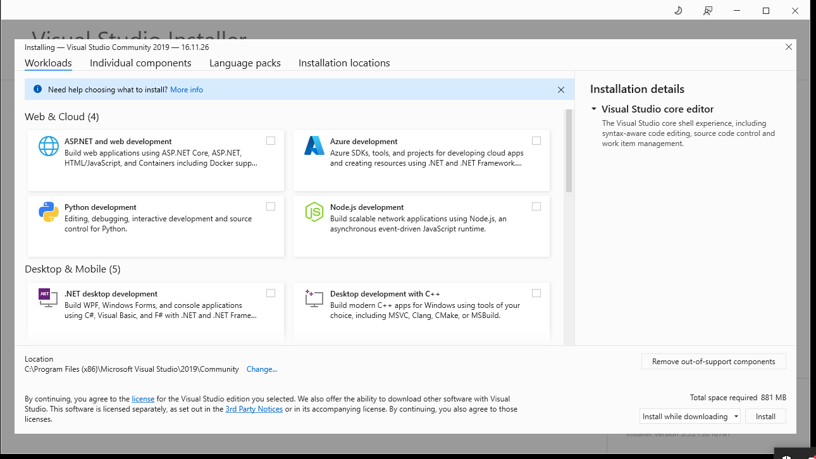Open the 3rd Party Notices link
This screenshot has width=816, height=459.
(254, 409)
